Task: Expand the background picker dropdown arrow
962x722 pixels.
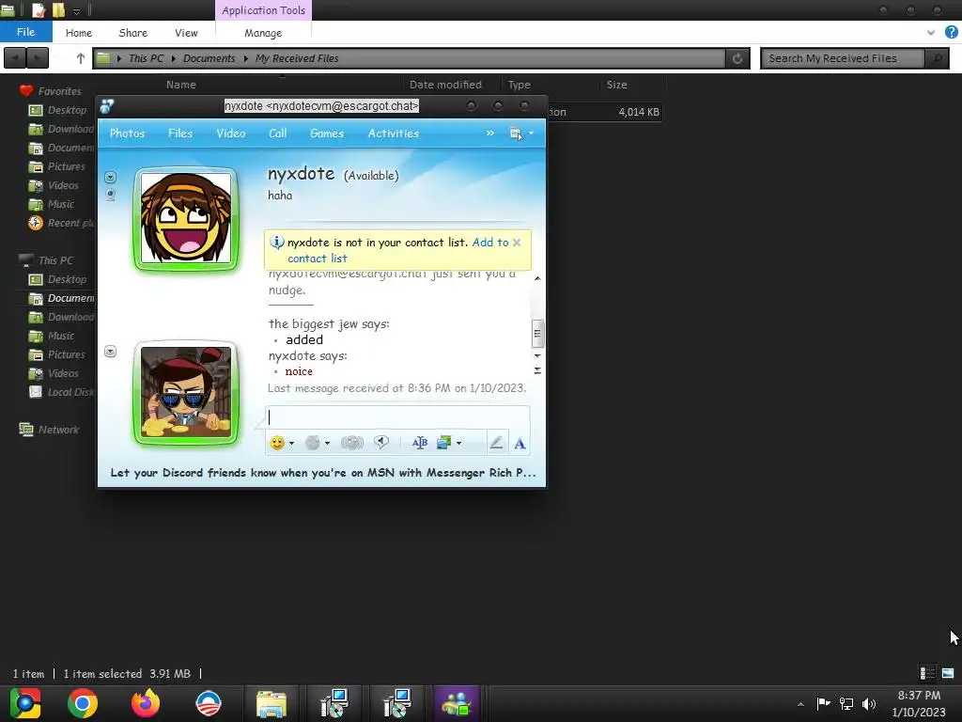Action: [458, 444]
